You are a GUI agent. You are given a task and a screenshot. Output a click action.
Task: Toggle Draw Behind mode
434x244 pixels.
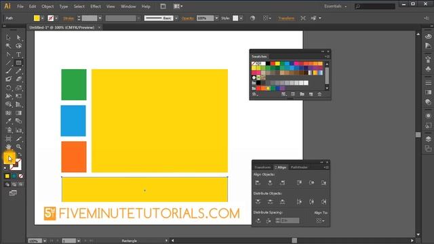pos(14,184)
